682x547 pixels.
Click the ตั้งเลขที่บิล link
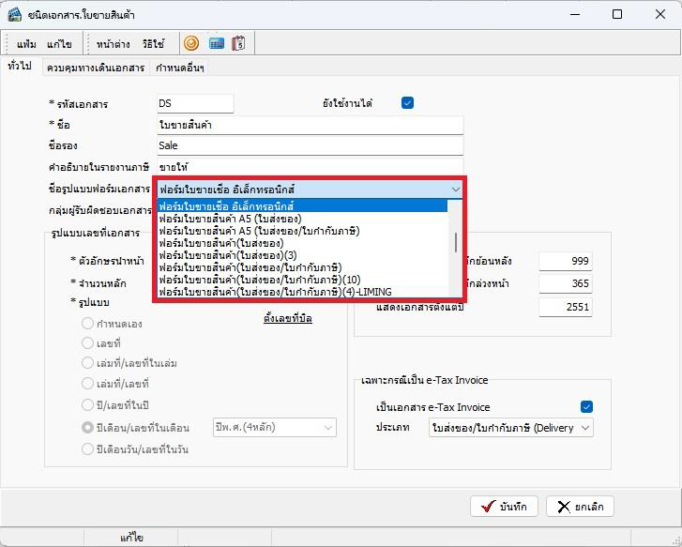[x=287, y=318]
